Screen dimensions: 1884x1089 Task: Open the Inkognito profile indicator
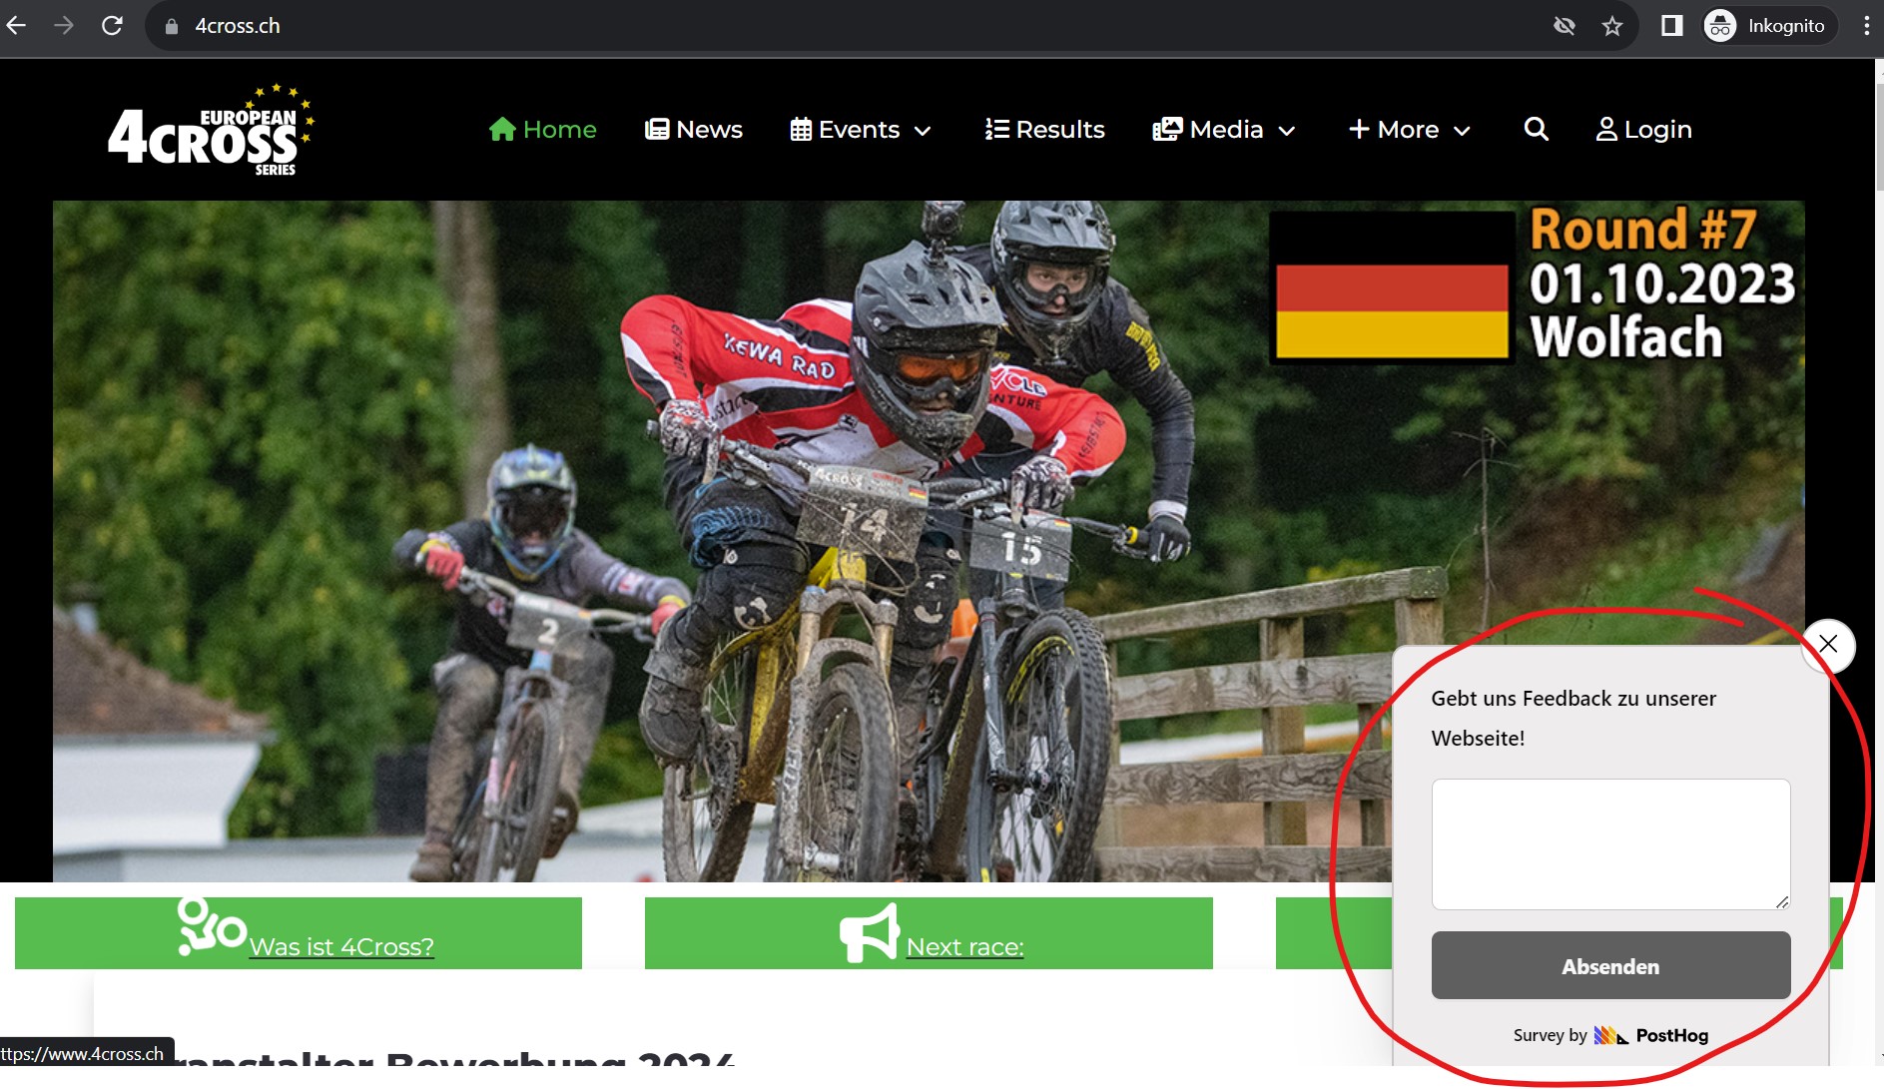click(1767, 26)
